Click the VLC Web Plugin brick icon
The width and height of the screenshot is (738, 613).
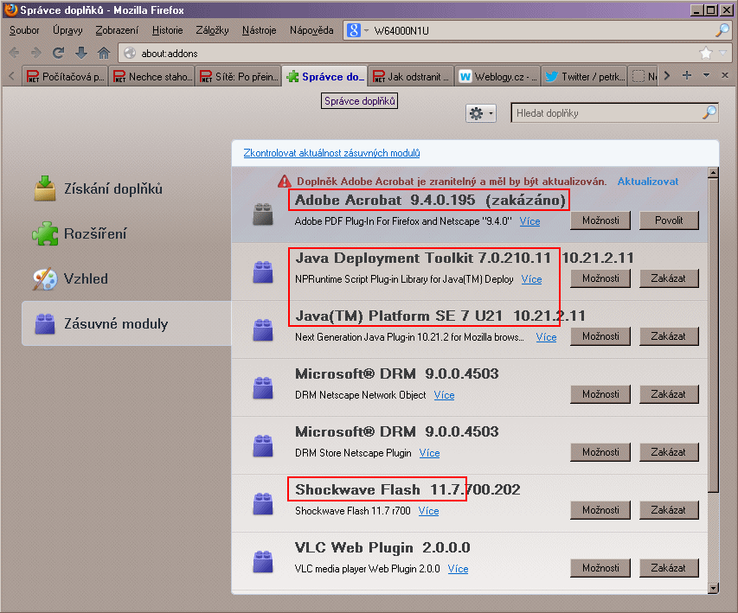pyautogui.click(x=263, y=561)
